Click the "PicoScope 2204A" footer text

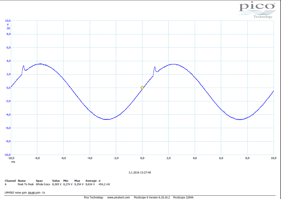click(x=183, y=197)
